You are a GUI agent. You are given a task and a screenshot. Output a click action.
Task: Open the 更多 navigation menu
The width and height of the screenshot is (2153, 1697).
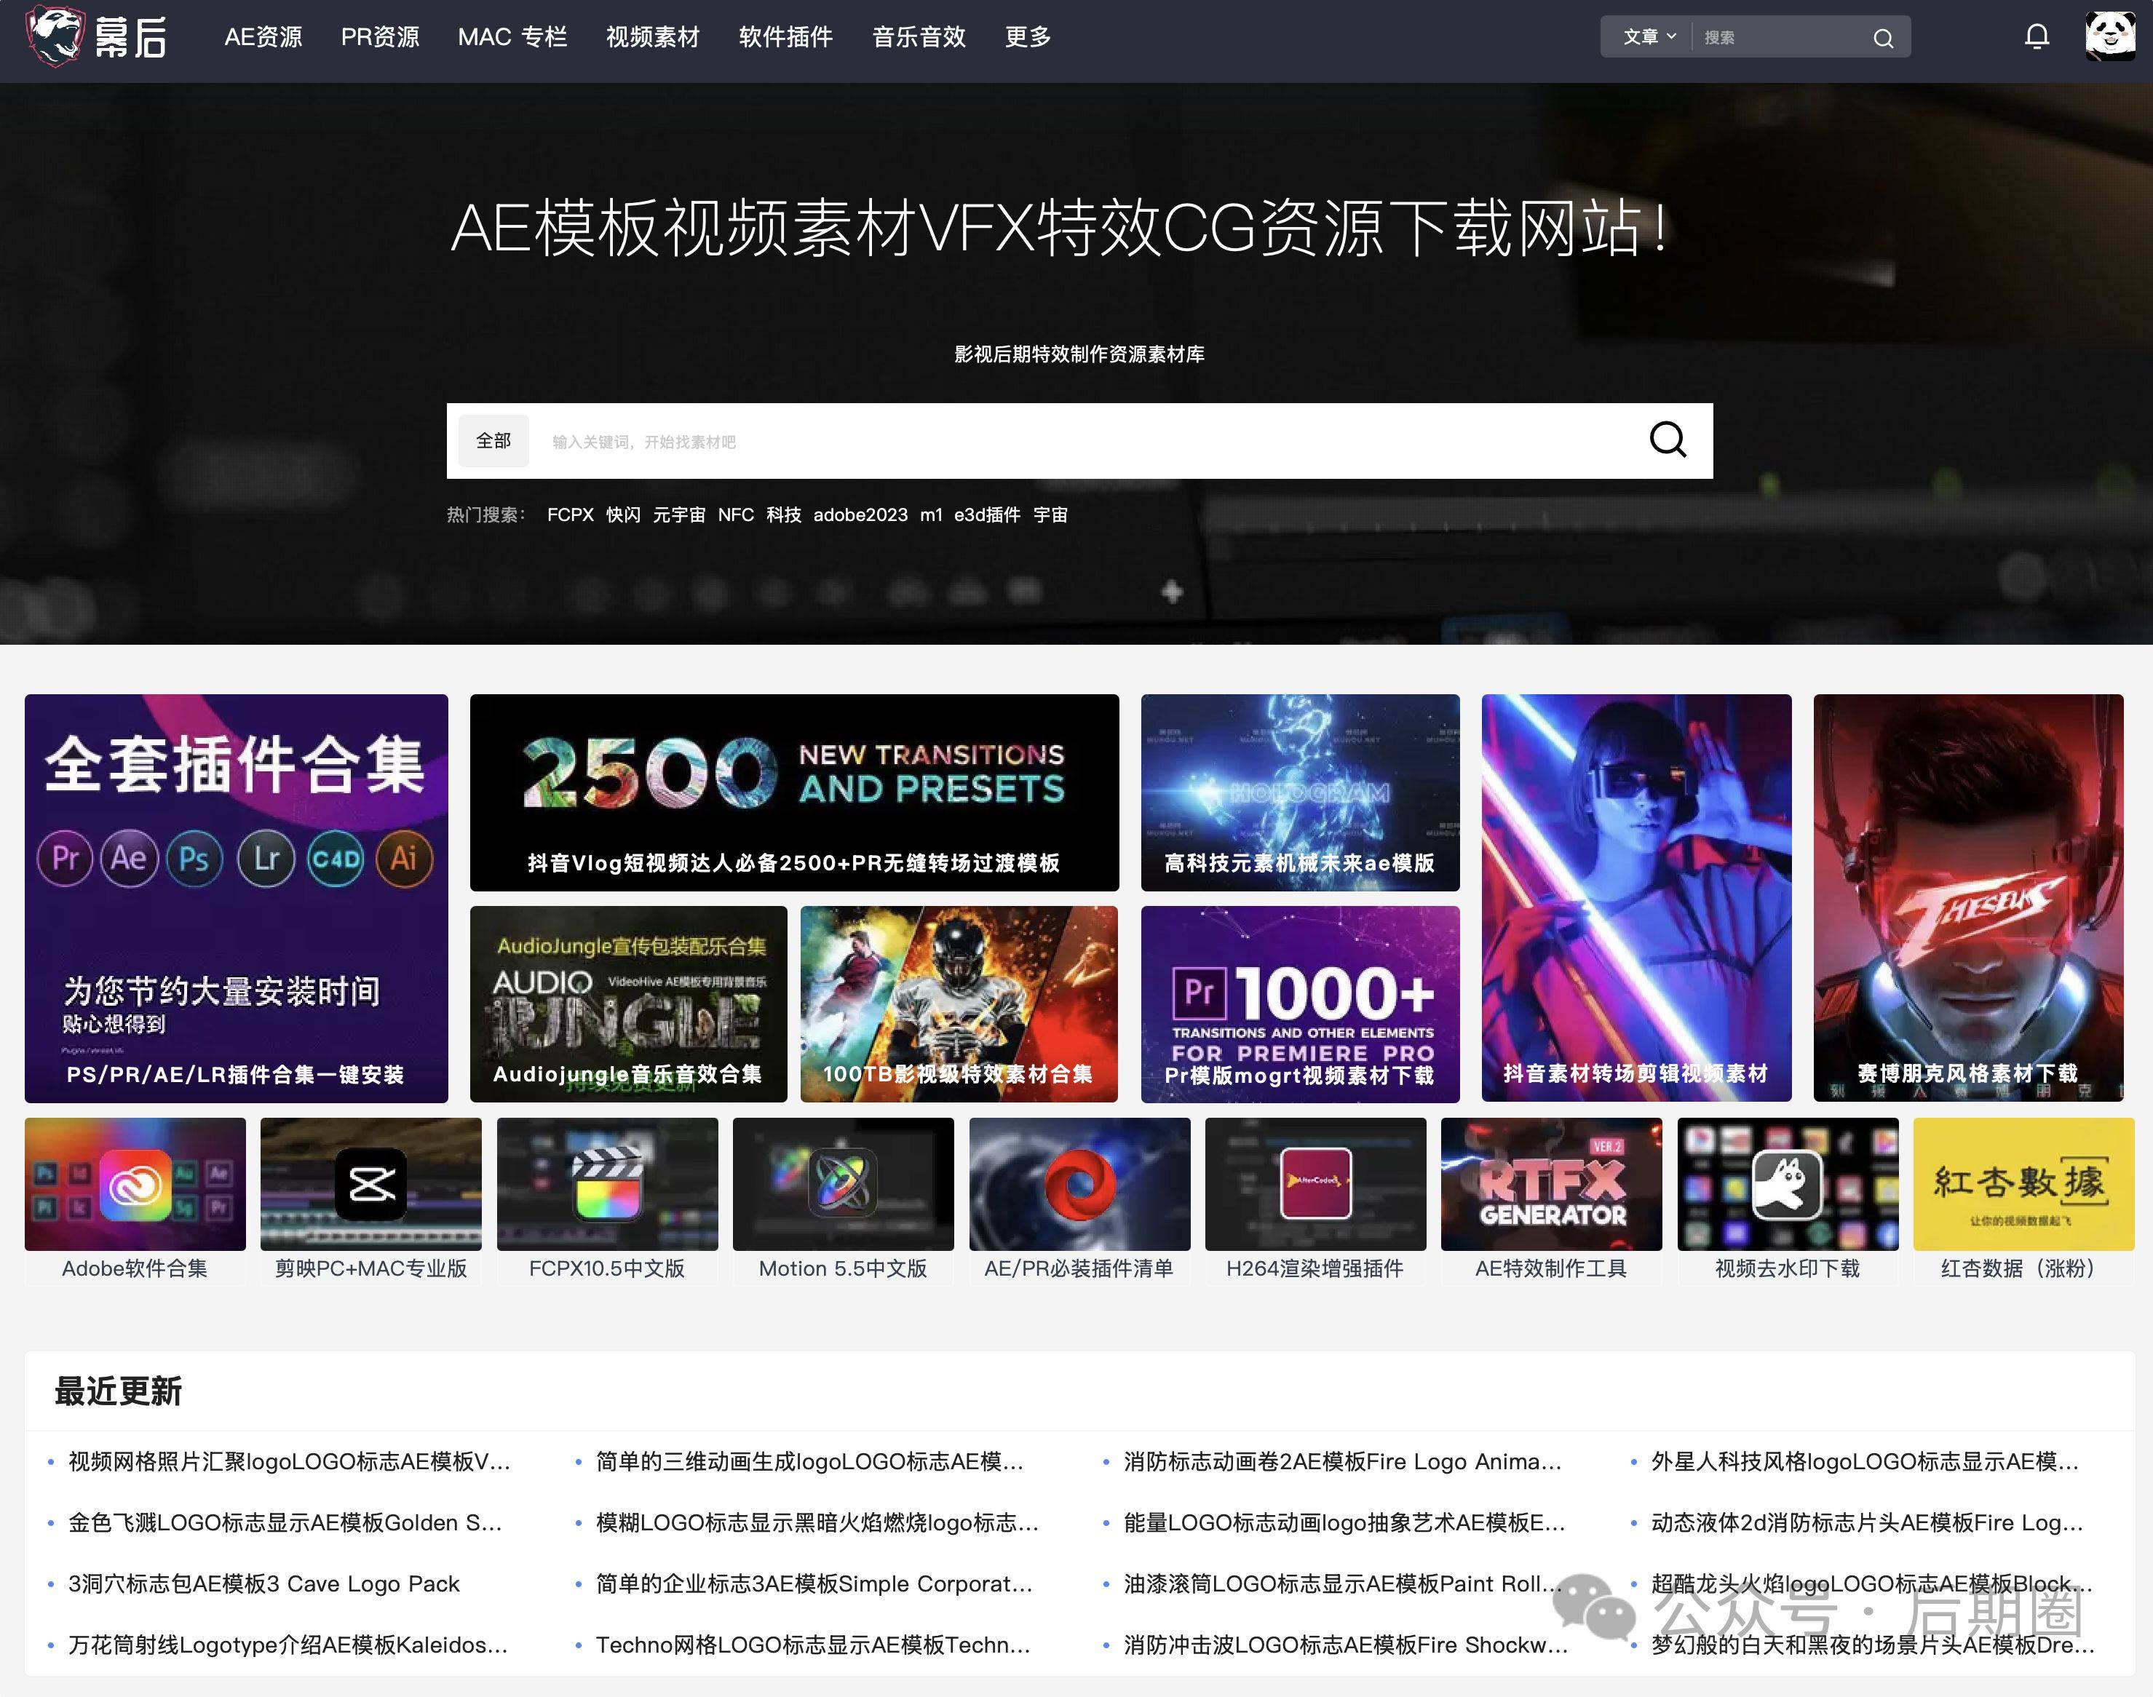tap(1027, 37)
